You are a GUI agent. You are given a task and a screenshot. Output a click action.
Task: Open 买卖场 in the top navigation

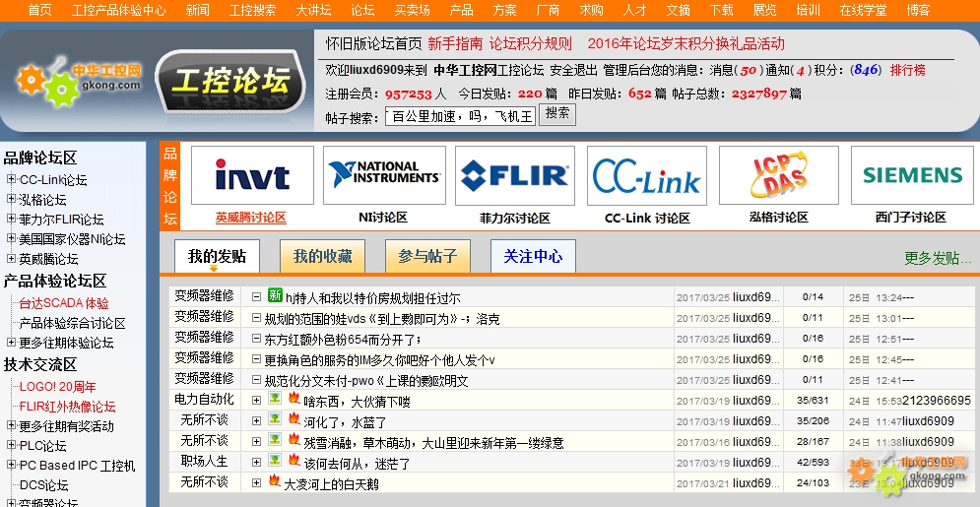pyautogui.click(x=413, y=10)
